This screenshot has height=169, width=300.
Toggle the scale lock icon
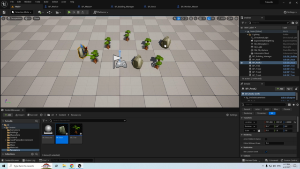point(259,131)
